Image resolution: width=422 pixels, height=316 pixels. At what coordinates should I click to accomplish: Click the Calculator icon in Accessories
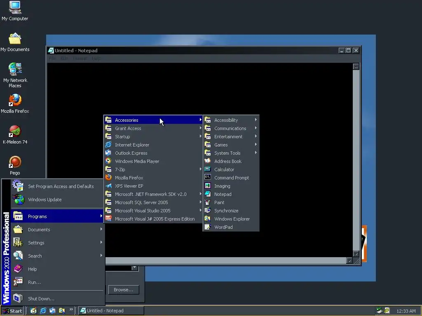pyautogui.click(x=208, y=169)
